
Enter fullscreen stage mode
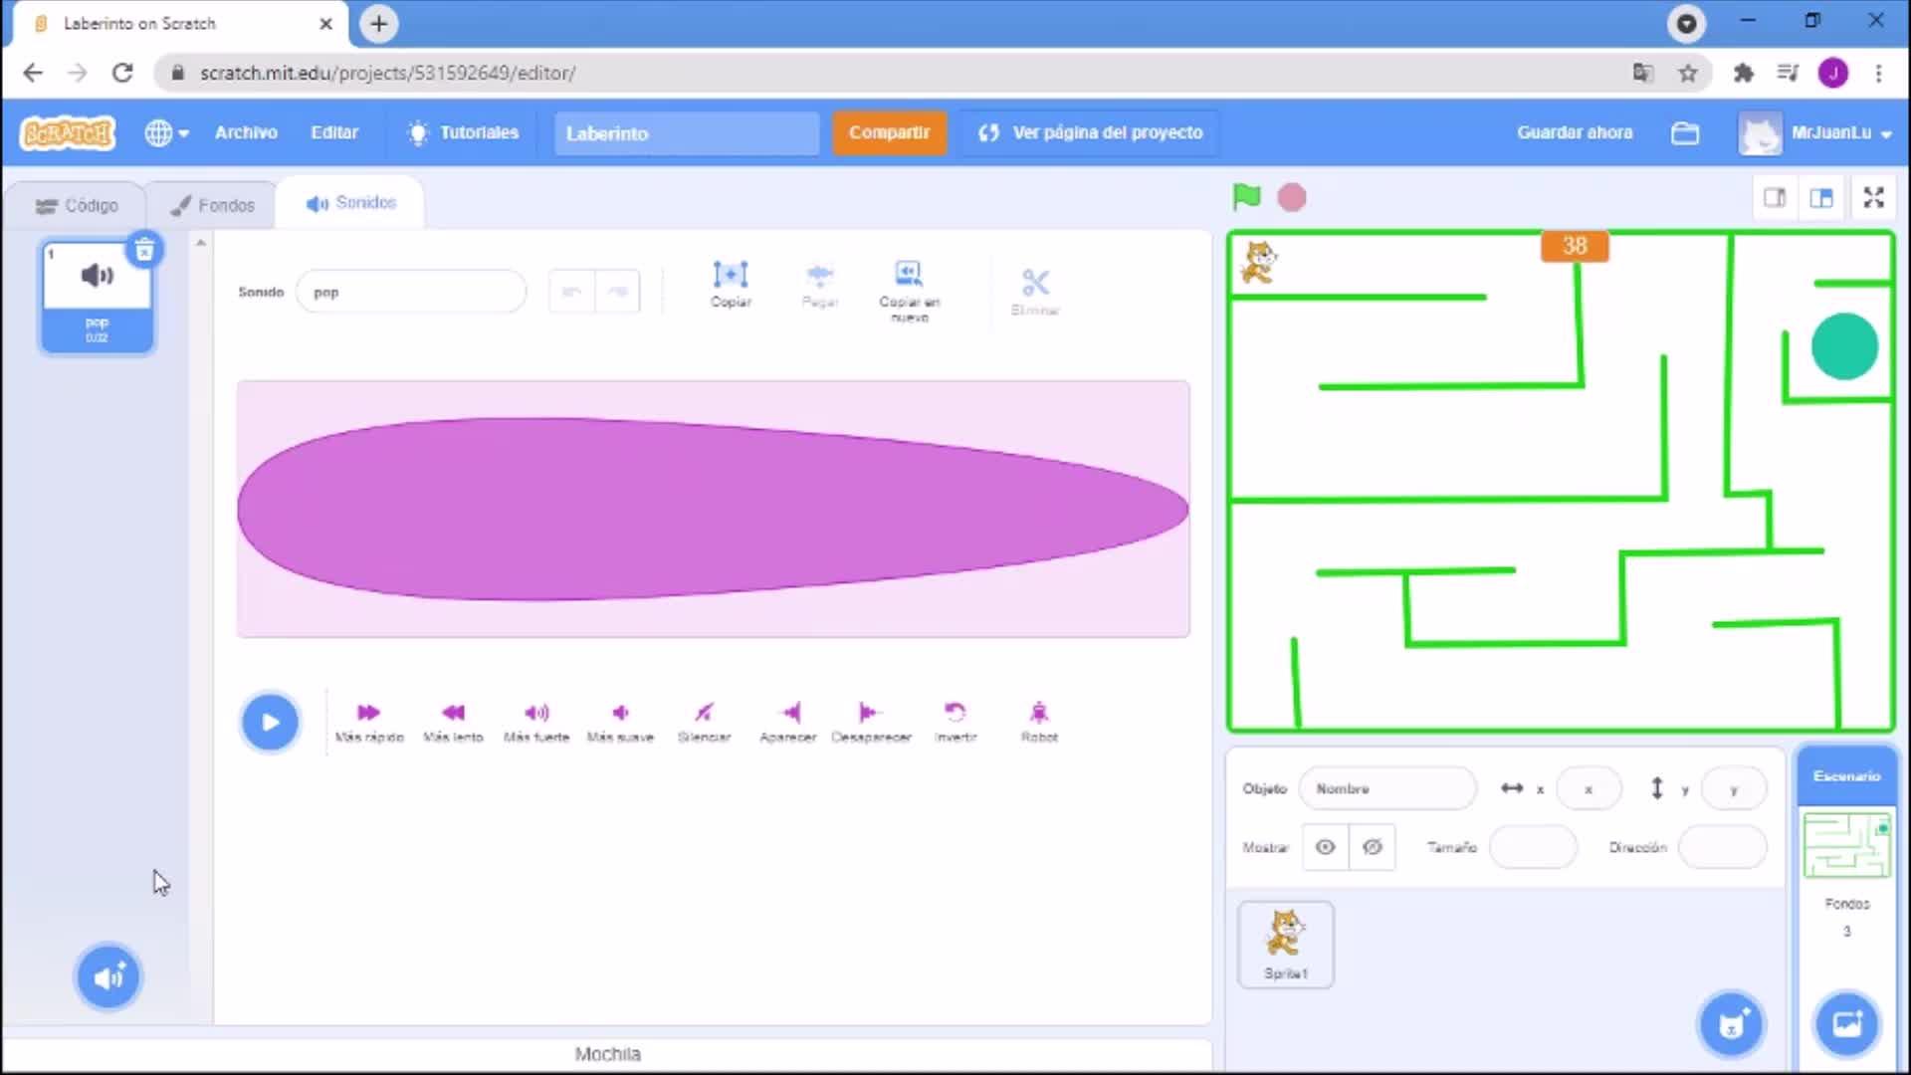(1873, 197)
